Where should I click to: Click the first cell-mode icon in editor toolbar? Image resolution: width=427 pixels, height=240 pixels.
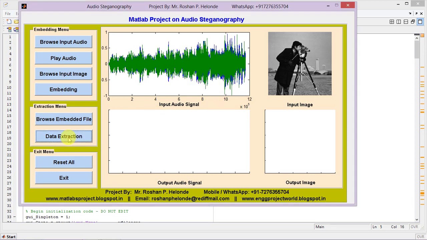click(x=9, y=30)
